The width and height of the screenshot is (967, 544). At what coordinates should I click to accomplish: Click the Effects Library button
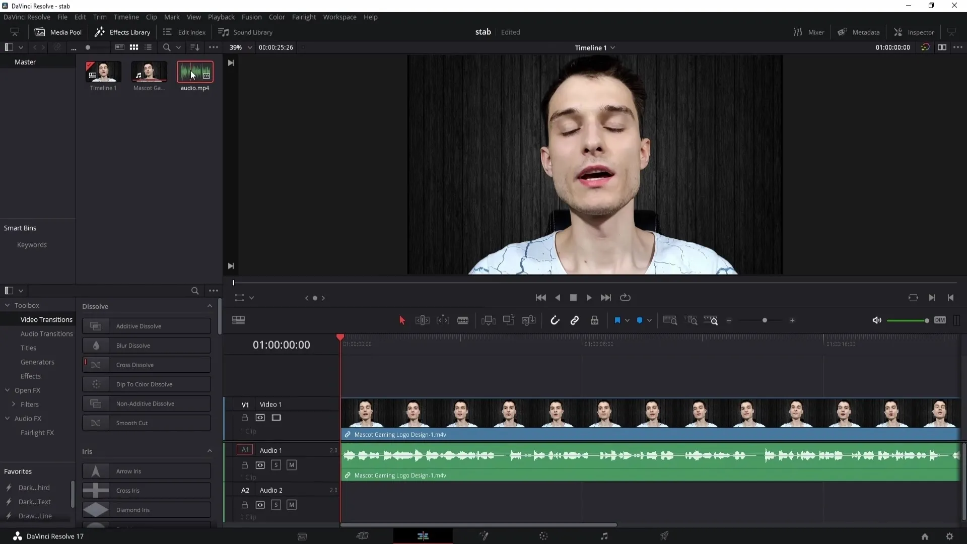[122, 31]
